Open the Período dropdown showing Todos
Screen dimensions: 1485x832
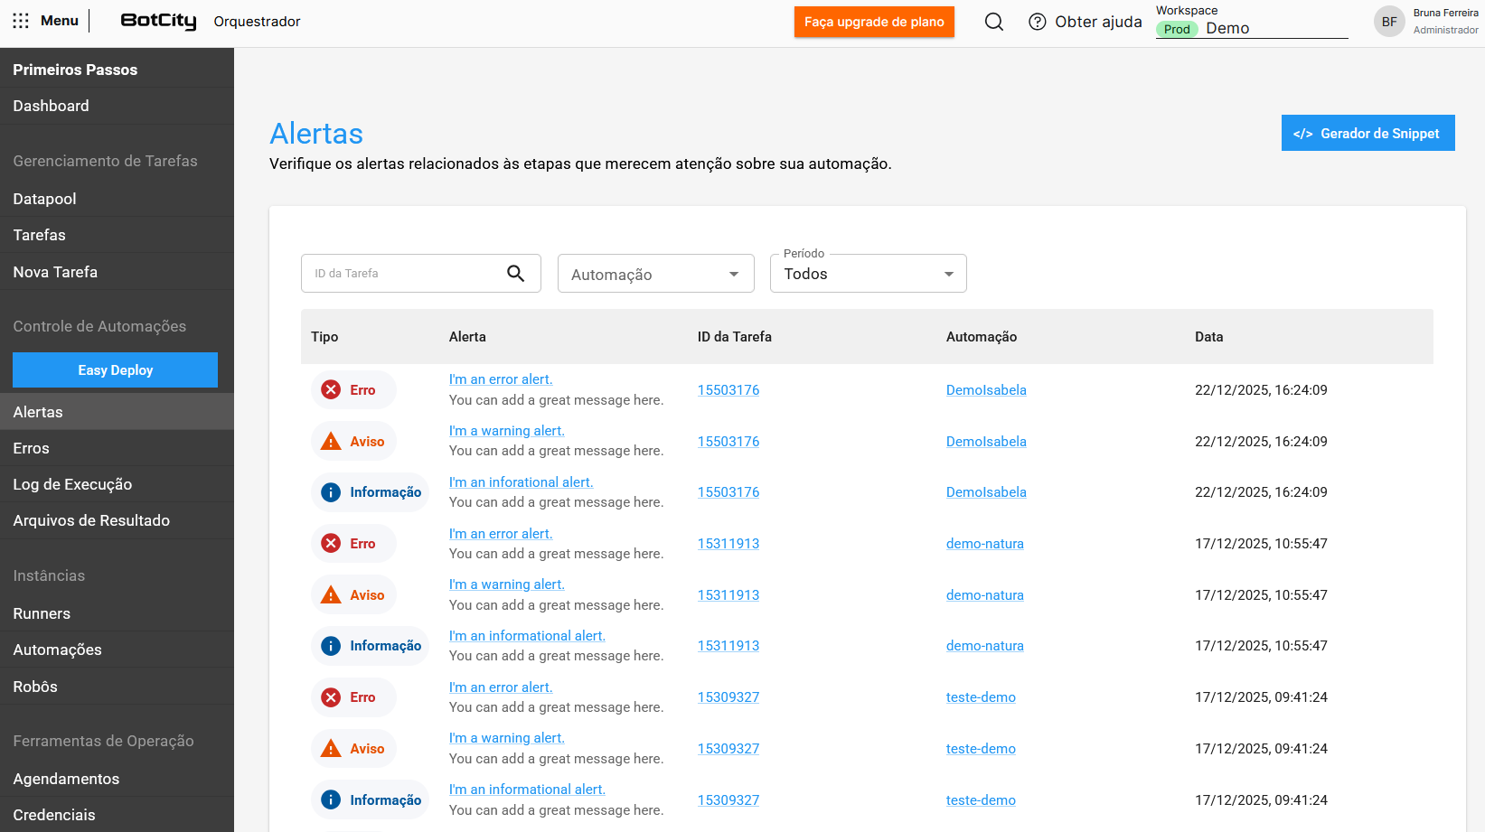868,274
